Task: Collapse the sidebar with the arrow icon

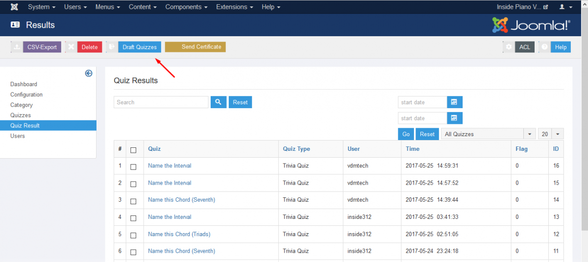Action: tap(89, 73)
